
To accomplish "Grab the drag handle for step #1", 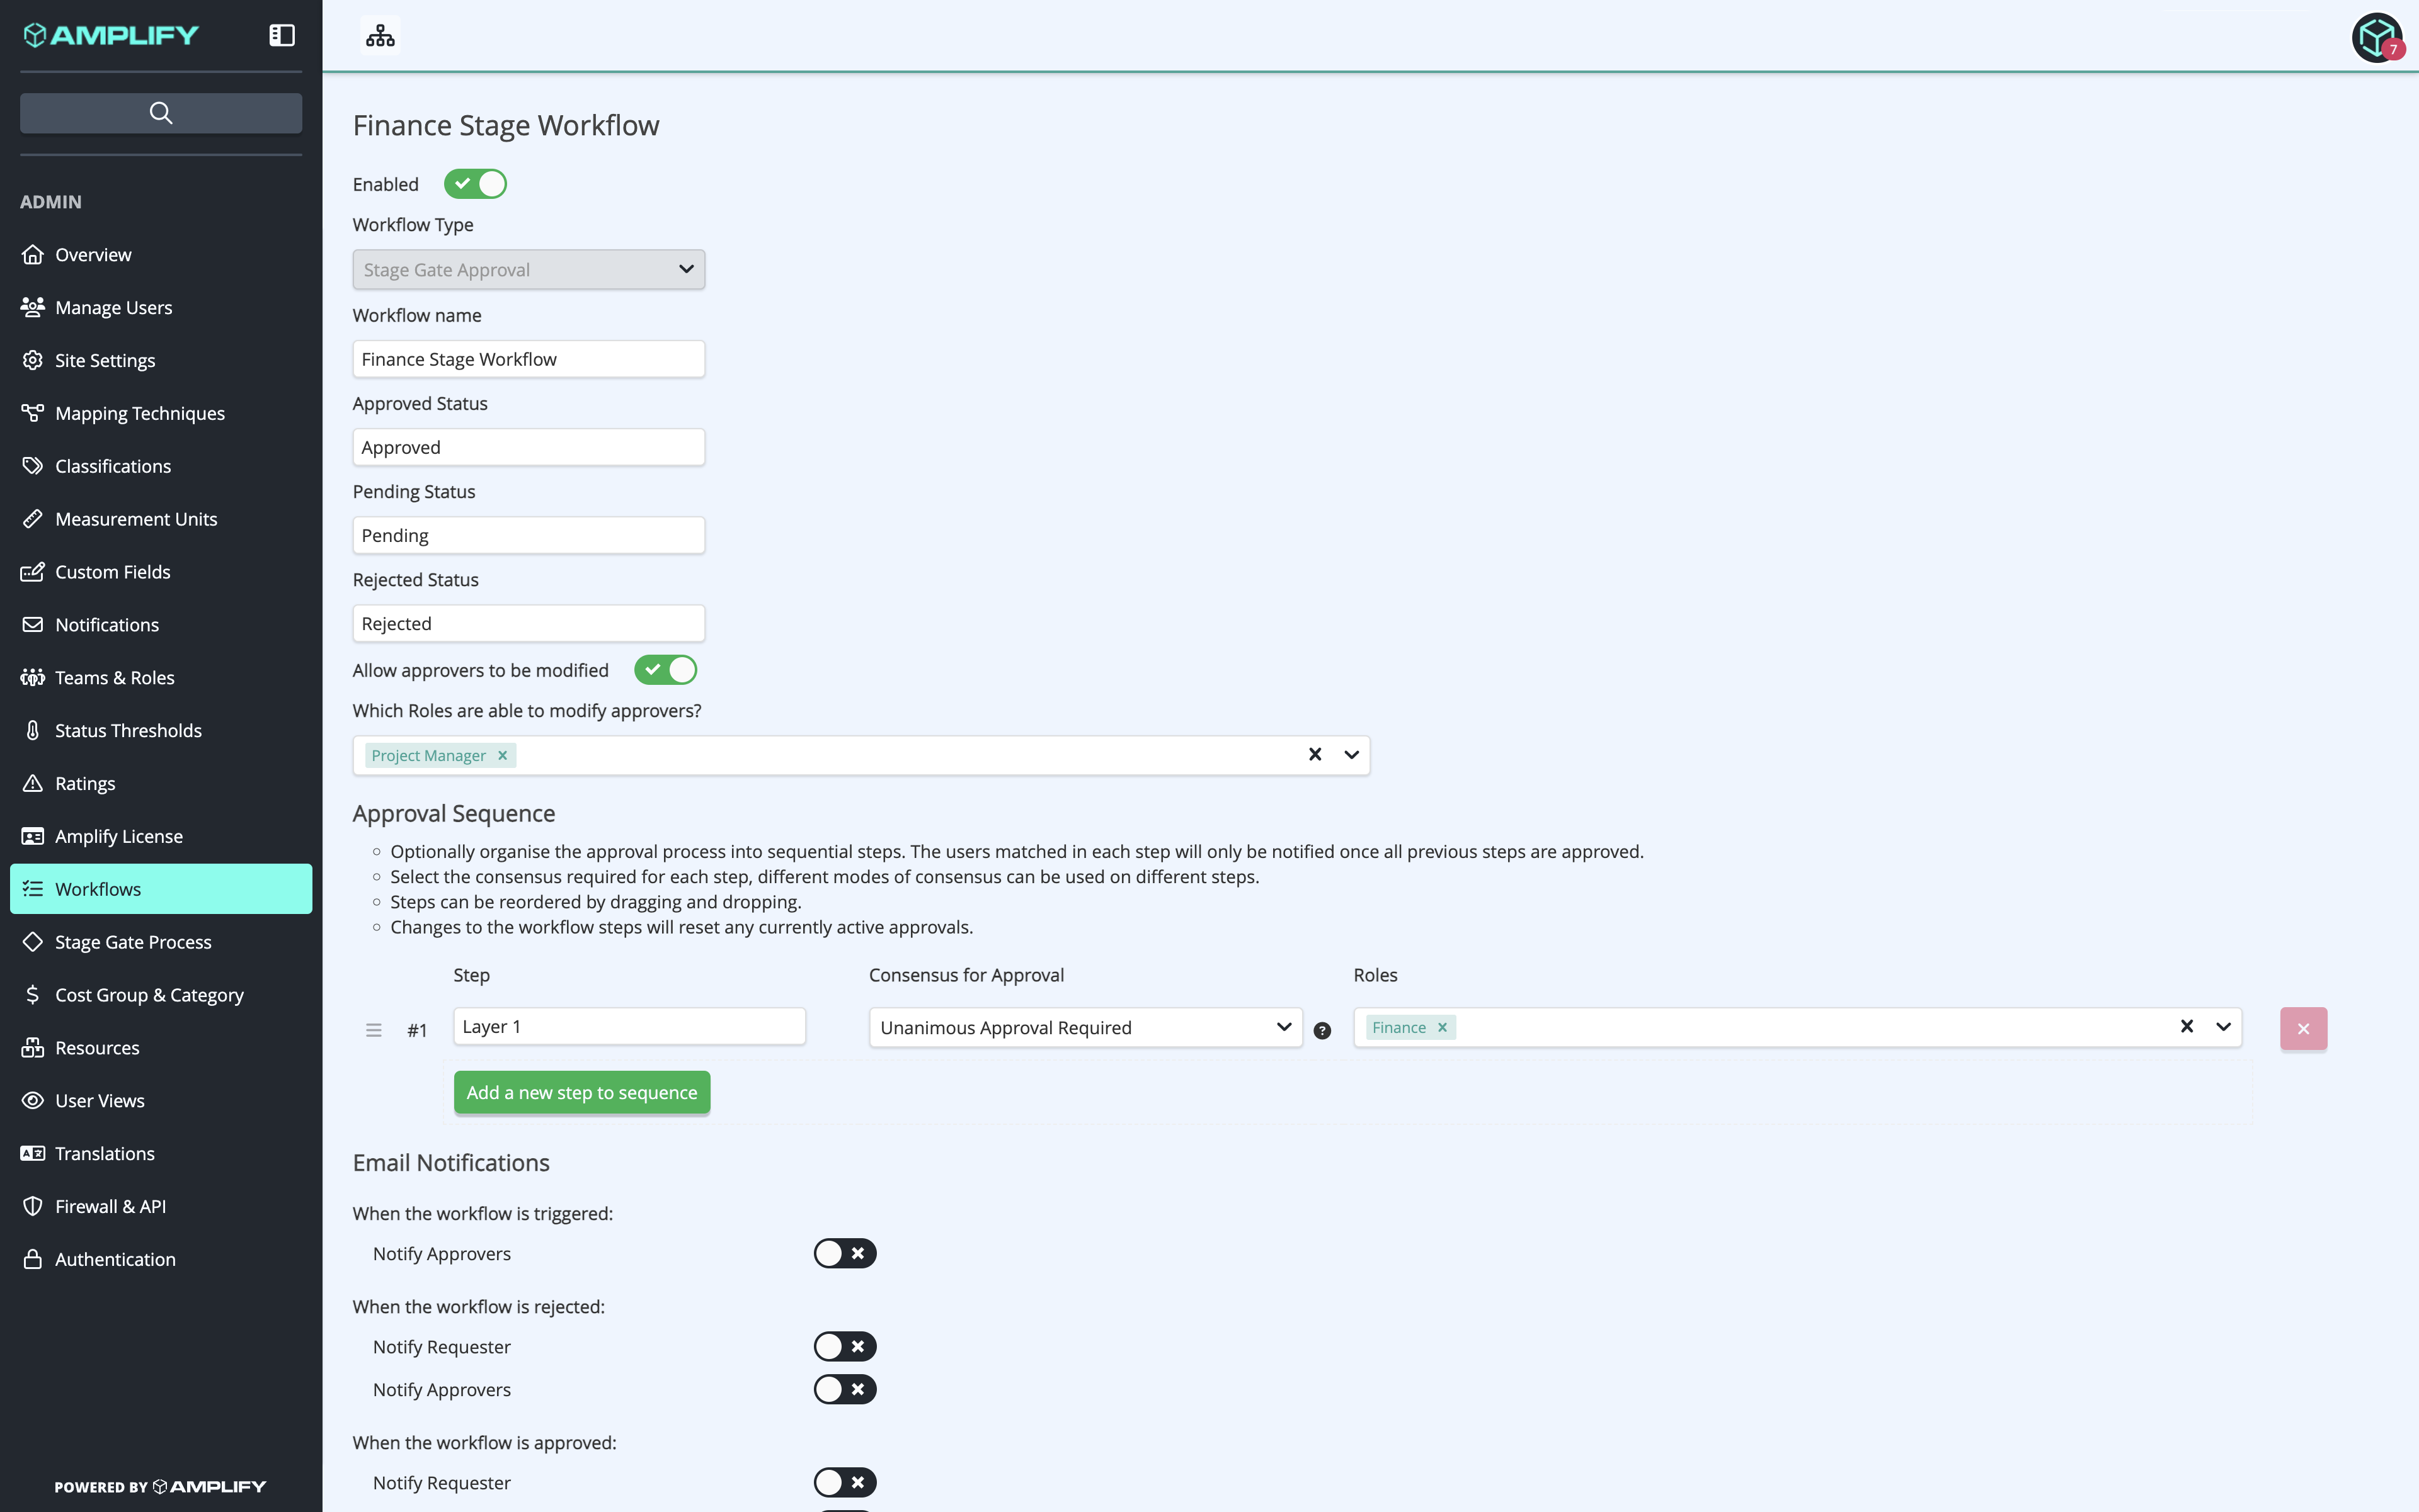I will tap(374, 1030).
